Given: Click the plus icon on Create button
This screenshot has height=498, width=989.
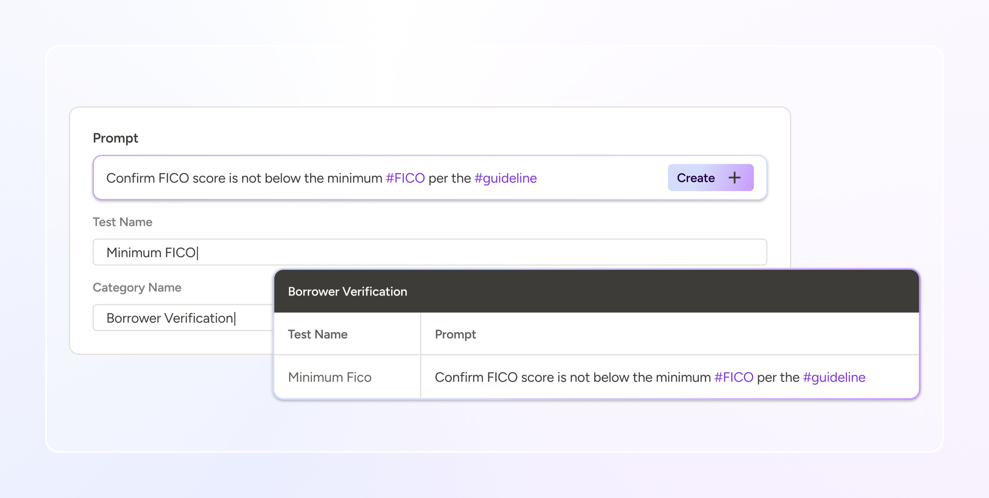Looking at the screenshot, I should pyautogui.click(x=734, y=178).
